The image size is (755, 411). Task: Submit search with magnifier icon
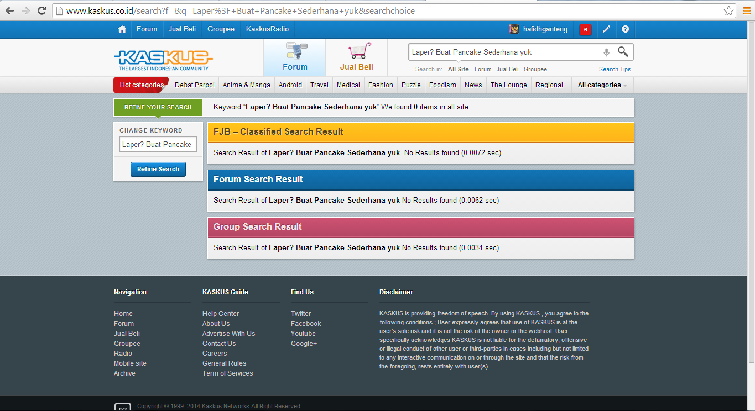(623, 52)
